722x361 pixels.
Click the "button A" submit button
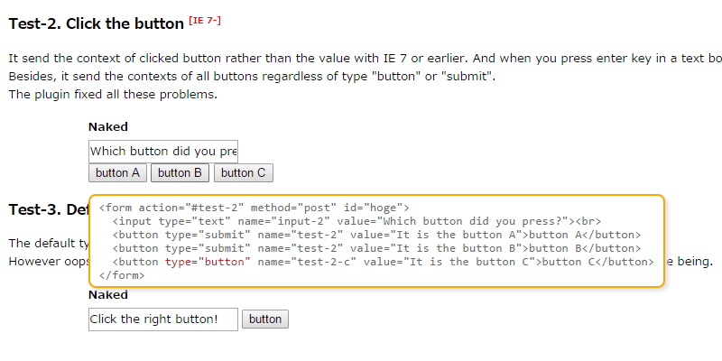tap(117, 173)
